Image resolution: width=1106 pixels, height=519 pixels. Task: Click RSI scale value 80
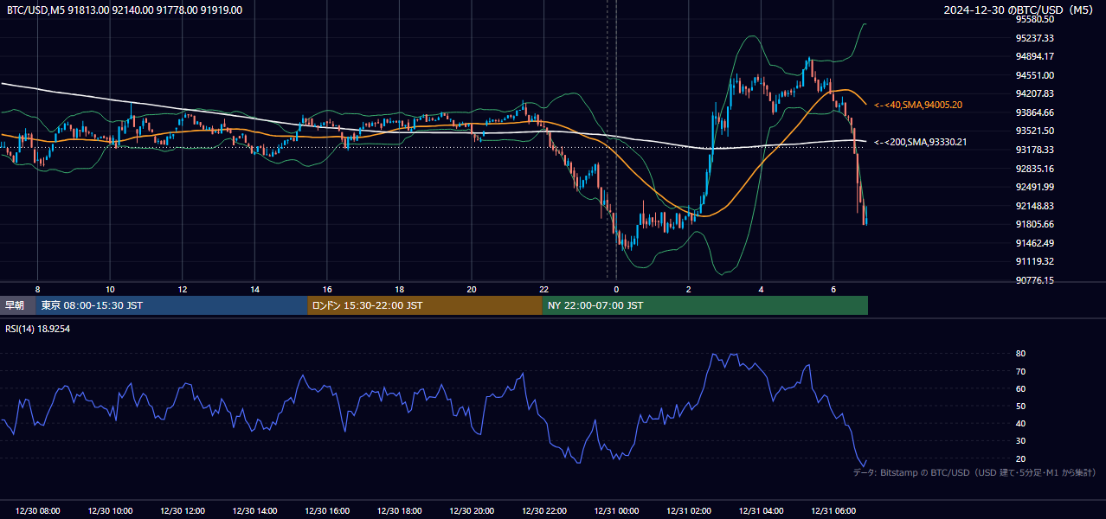(x=1021, y=354)
